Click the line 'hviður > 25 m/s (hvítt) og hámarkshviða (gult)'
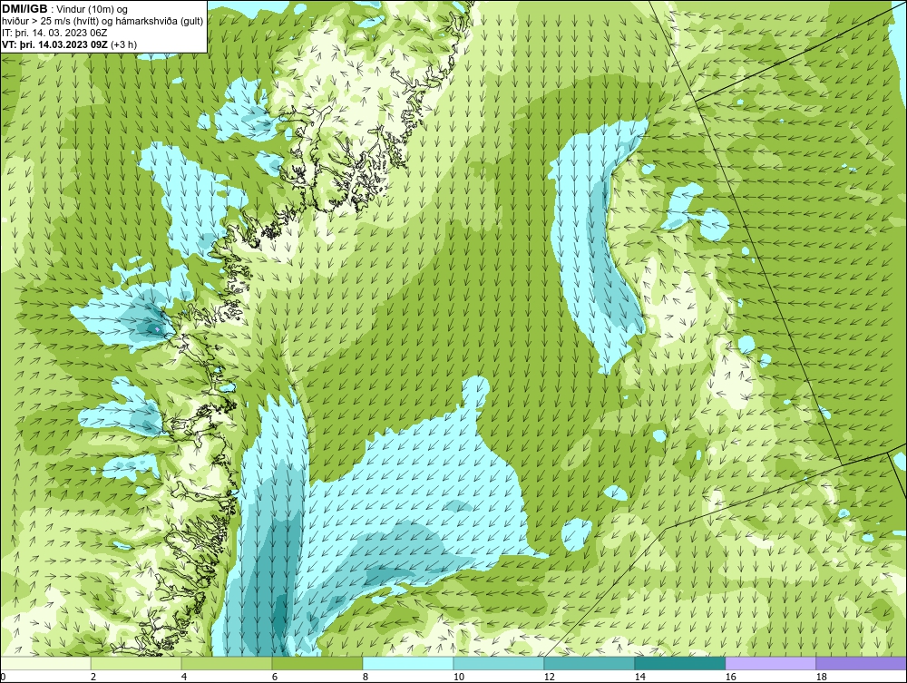 (x=102, y=21)
